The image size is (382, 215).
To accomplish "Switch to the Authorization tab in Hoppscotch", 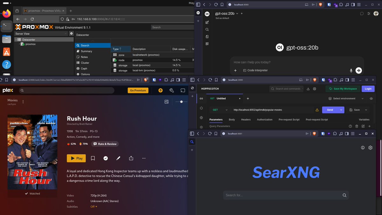I will pos(265,120).
